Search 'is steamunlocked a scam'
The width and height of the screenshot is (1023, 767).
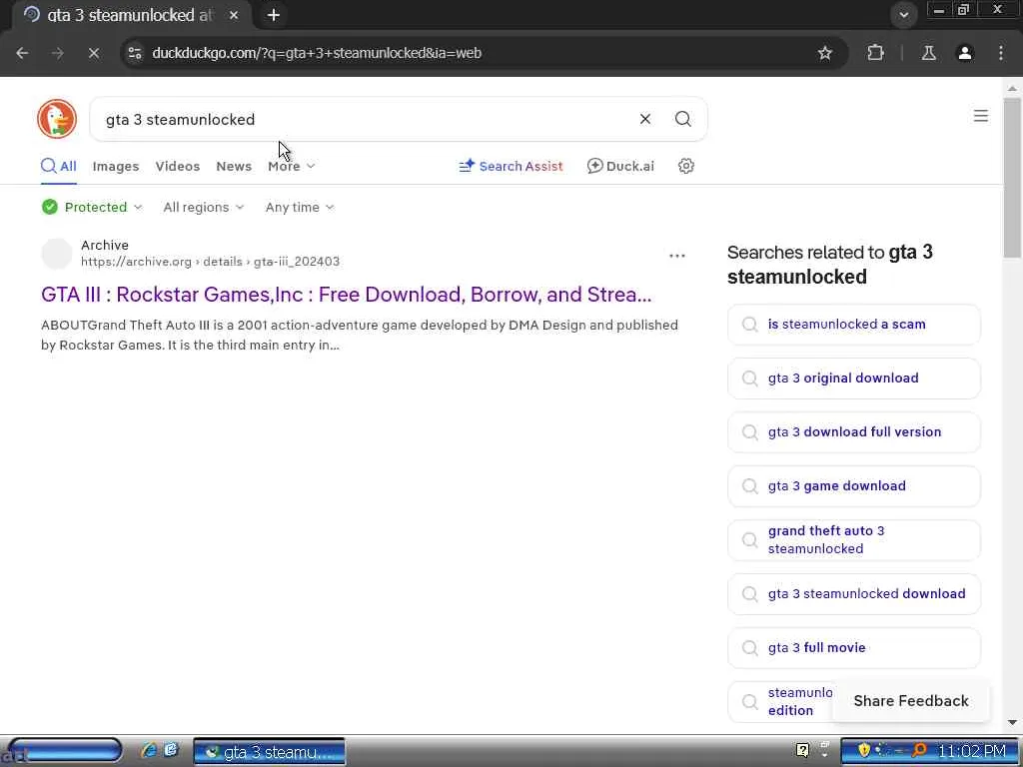pos(853,325)
